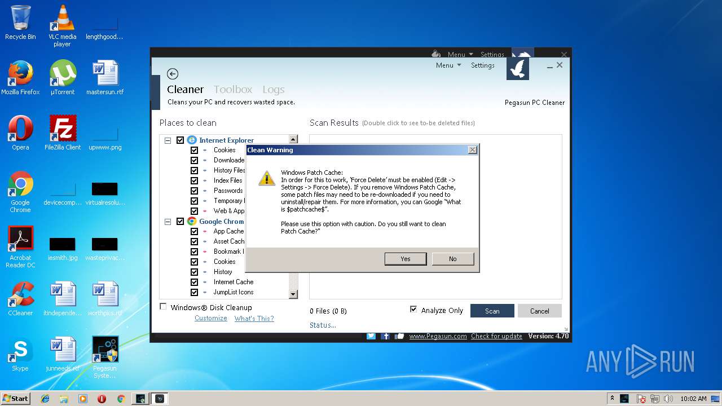Switch to the Logs tab

pos(274,89)
